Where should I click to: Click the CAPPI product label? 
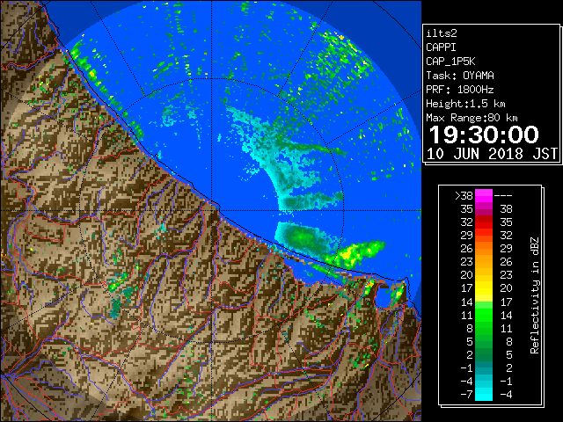tap(441, 47)
